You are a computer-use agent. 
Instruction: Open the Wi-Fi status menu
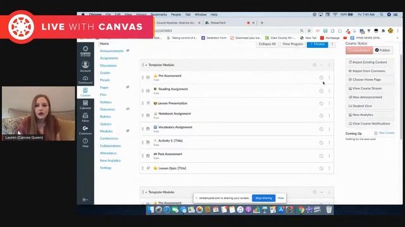335,15
